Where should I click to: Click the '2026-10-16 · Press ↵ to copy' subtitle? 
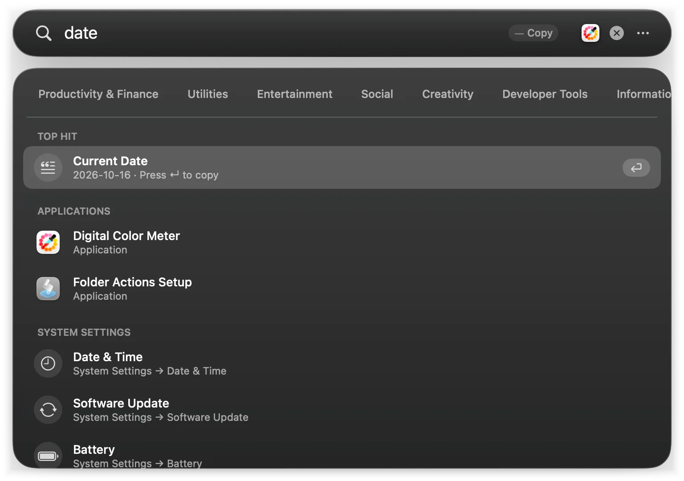(x=146, y=175)
